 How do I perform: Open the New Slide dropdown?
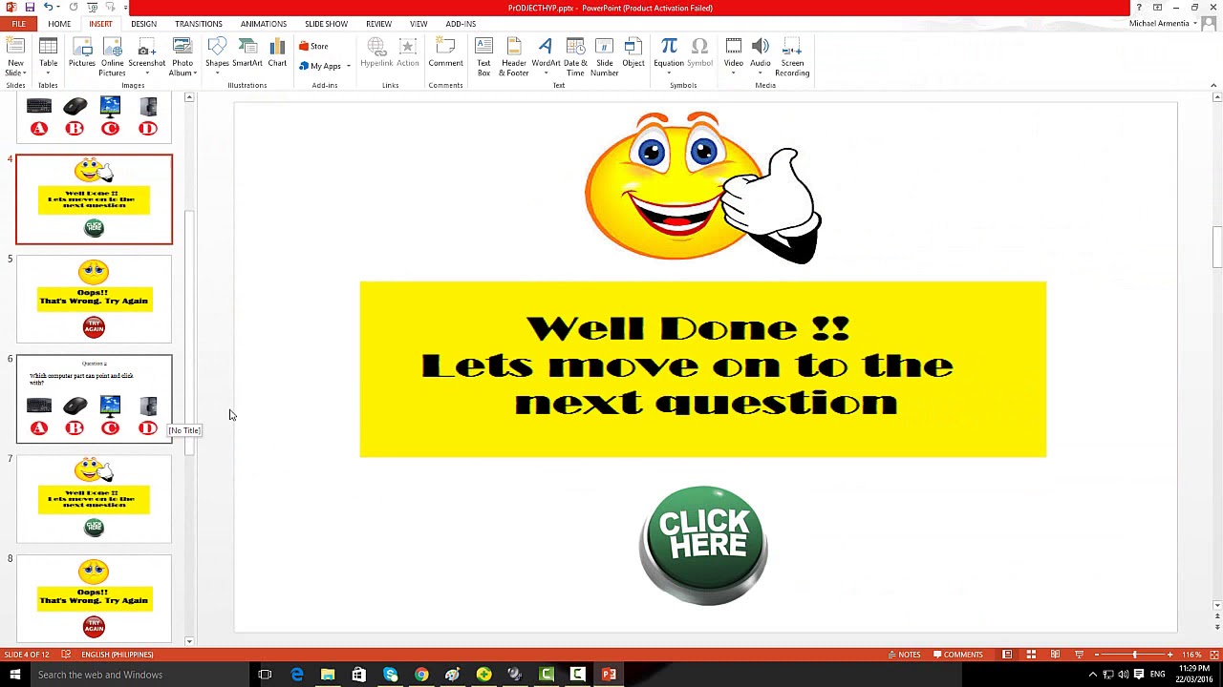tap(15, 69)
